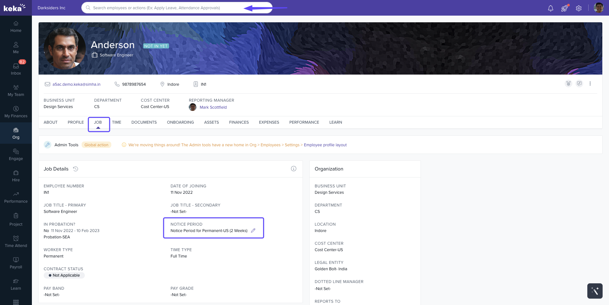Click the rocket icon in top bar
The height and width of the screenshot is (305, 609).
(564, 8)
